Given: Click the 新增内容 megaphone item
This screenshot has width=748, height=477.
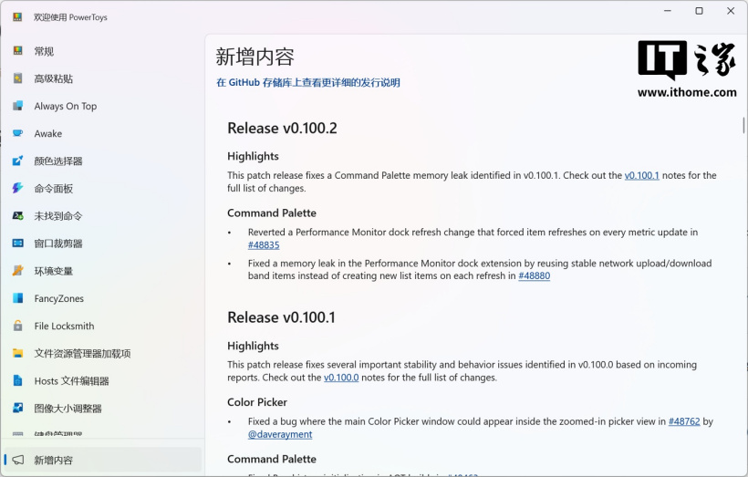Looking at the screenshot, I should 101,460.
